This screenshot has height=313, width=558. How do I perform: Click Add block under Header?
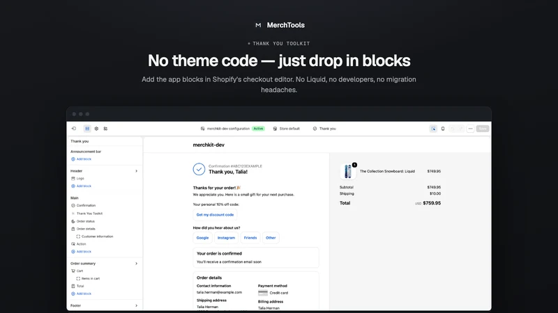point(81,186)
